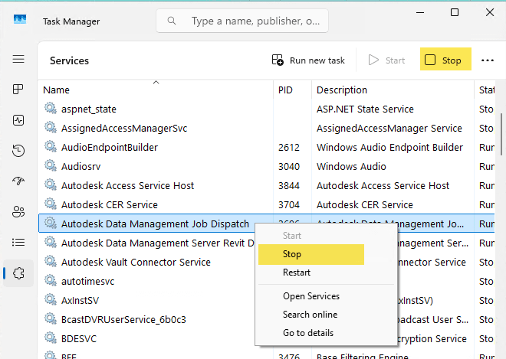Click the Services page heading
The width and height of the screenshot is (506, 359).
pyautogui.click(x=69, y=60)
